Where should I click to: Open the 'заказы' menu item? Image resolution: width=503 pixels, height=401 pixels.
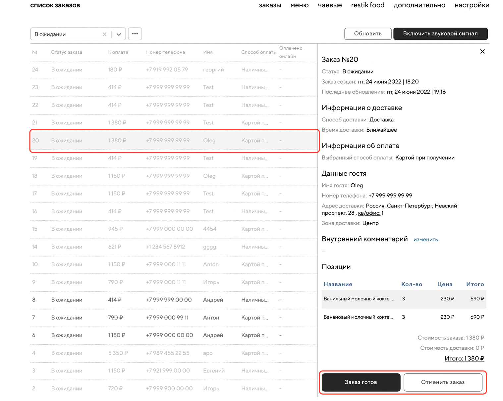click(x=270, y=5)
